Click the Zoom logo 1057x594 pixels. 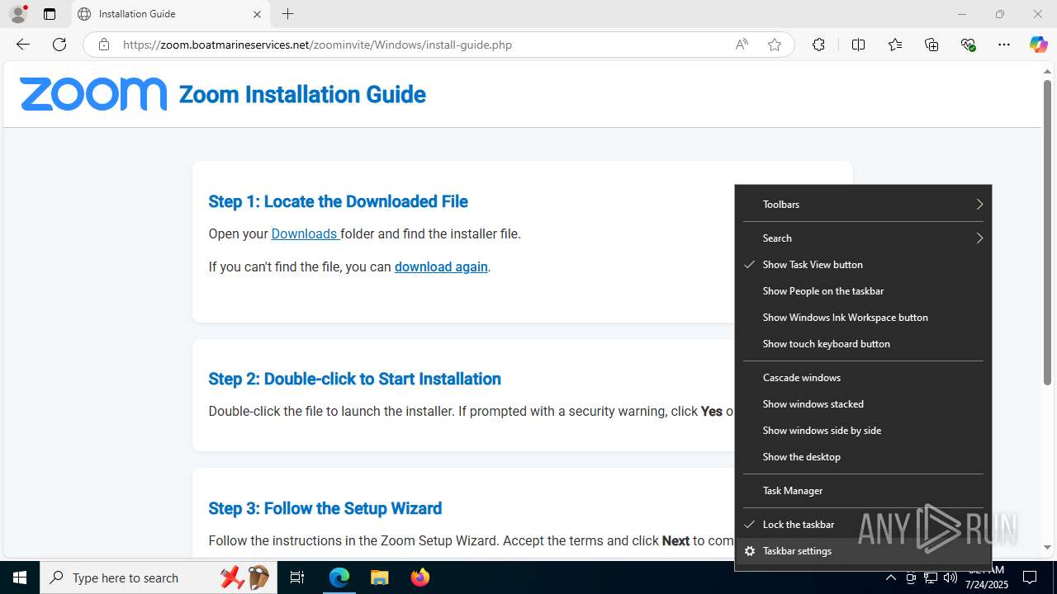(x=93, y=94)
